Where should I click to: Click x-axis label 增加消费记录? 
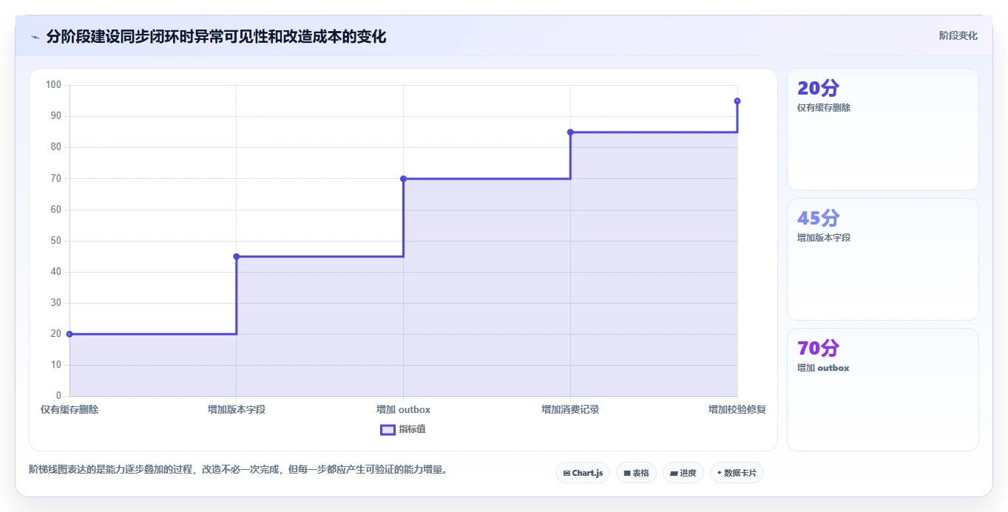click(x=570, y=409)
